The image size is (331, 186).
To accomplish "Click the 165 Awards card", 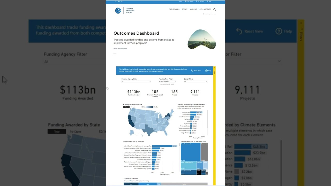I will 174,93.
